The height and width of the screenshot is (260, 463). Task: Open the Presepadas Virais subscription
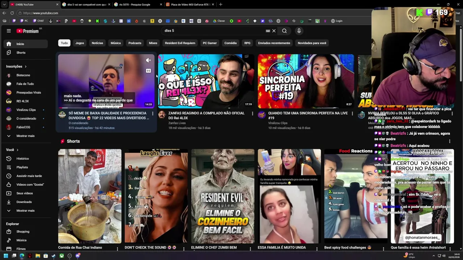coord(25,92)
